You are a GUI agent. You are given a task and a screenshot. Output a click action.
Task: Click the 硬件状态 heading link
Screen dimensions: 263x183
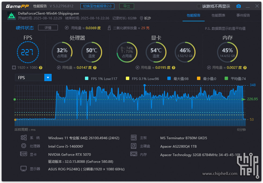pyautogui.click(x=25, y=28)
